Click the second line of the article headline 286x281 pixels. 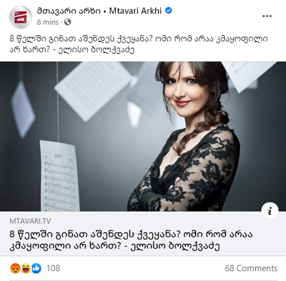[115, 246]
